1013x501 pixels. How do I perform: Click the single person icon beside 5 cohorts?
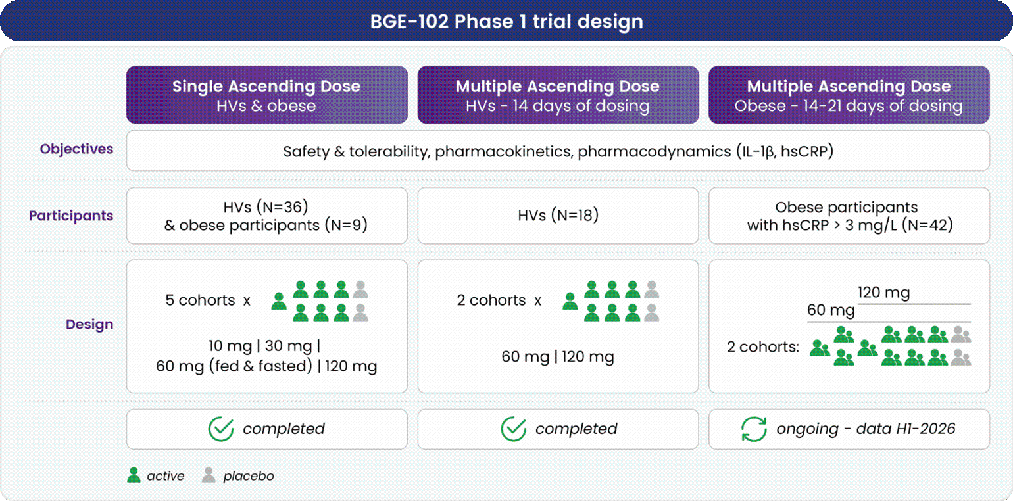279,302
